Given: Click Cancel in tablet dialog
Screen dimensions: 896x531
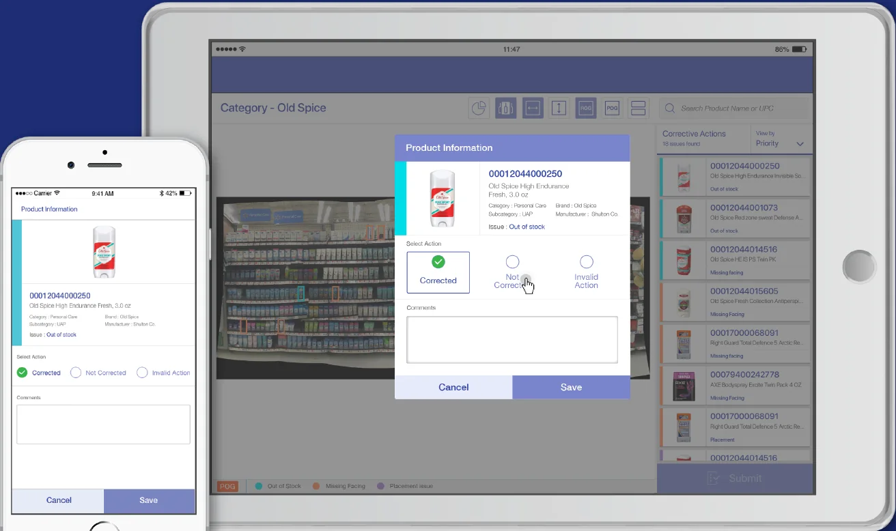Looking at the screenshot, I should [x=453, y=387].
